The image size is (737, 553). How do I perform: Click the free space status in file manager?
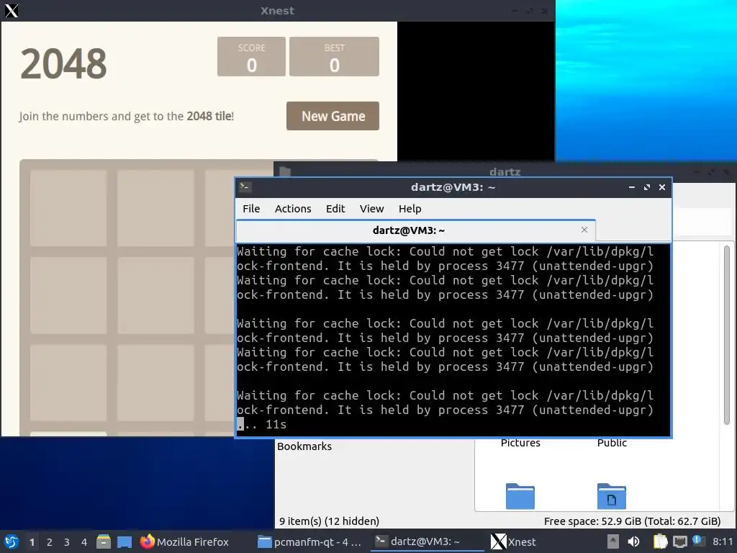632,521
